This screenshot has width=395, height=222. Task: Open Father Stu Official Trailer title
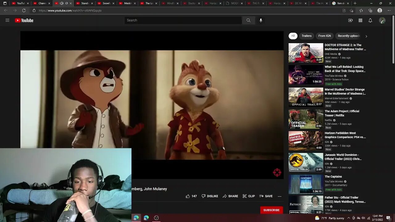(345, 199)
